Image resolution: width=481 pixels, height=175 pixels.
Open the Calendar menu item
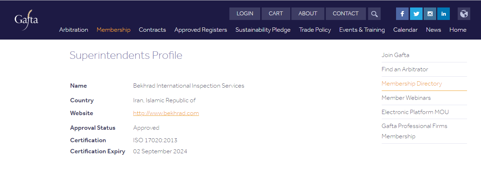point(405,30)
